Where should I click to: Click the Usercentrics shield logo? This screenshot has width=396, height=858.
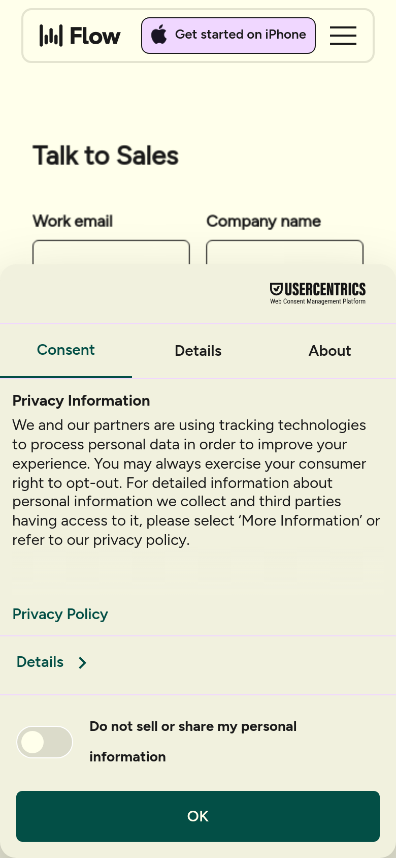point(276,289)
